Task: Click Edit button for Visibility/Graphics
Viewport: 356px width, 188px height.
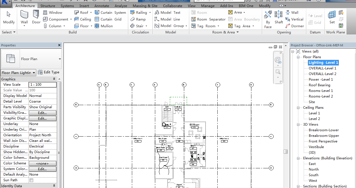Action: 42,113
